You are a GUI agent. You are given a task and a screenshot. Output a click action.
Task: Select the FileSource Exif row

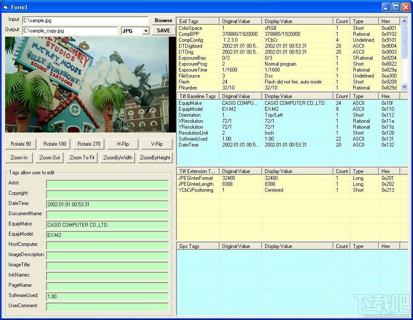tap(289, 76)
